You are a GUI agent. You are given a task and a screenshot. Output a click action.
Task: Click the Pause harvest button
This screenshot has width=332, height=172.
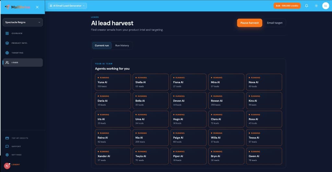250,23
